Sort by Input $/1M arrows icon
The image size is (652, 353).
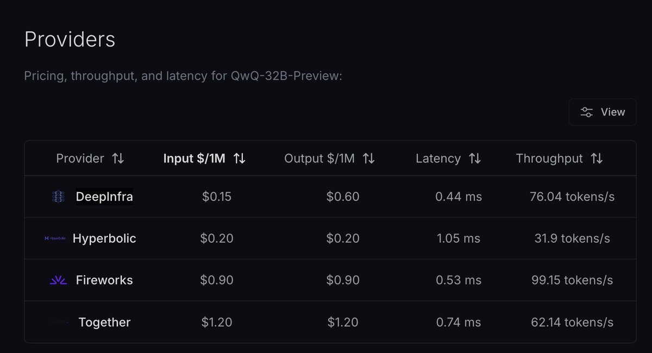tap(240, 159)
